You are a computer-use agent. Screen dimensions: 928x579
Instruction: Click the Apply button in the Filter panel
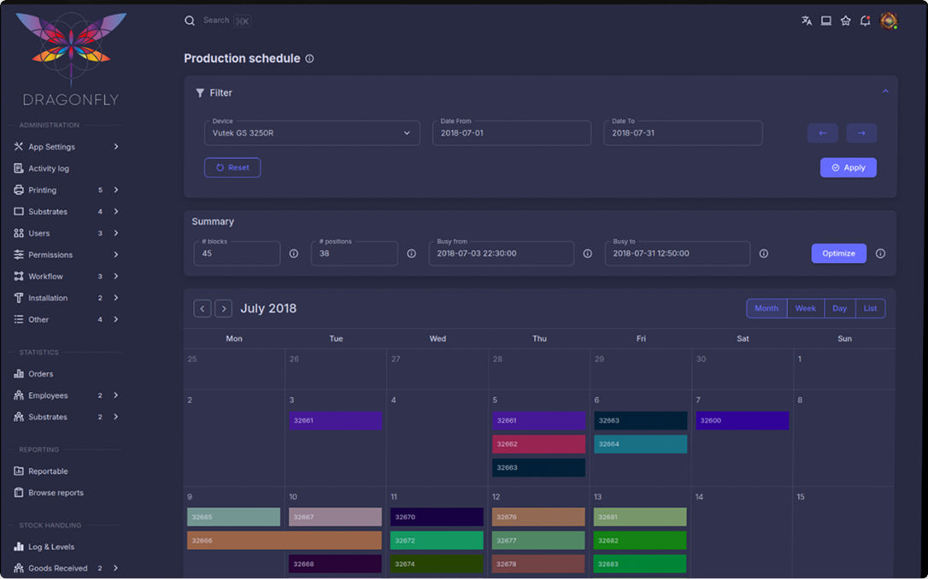pyautogui.click(x=848, y=167)
